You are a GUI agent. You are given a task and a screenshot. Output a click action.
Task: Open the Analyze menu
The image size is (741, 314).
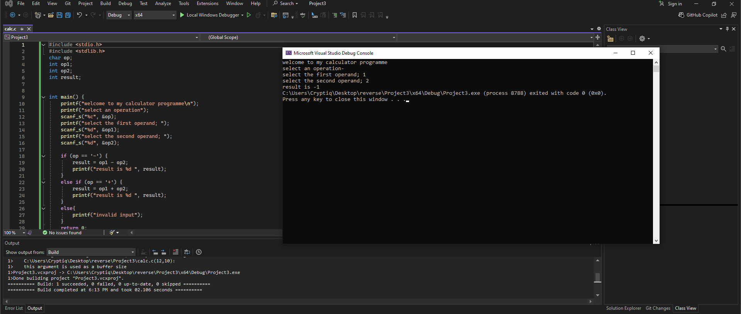[163, 3]
